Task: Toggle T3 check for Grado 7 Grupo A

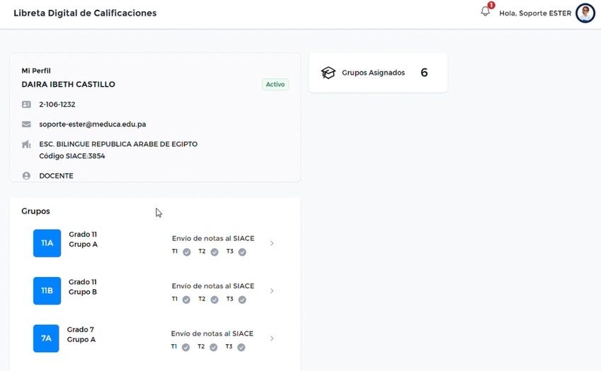Action: point(241,348)
